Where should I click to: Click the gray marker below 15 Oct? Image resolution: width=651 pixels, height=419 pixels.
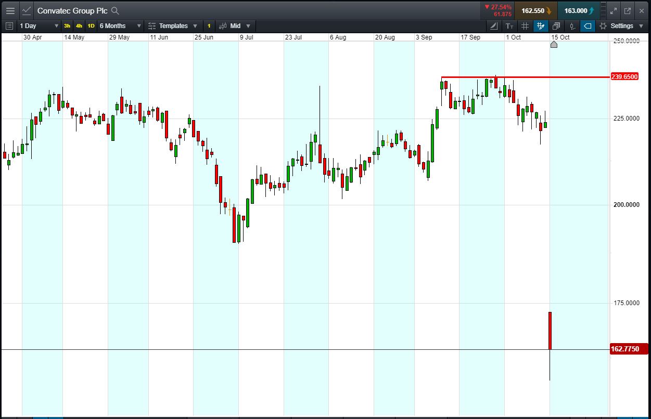(x=554, y=45)
